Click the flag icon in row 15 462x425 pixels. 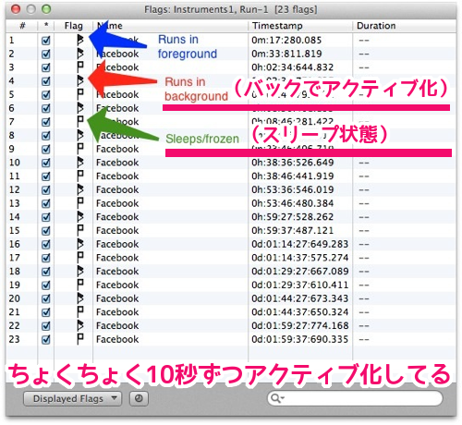[x=80, y=230]
